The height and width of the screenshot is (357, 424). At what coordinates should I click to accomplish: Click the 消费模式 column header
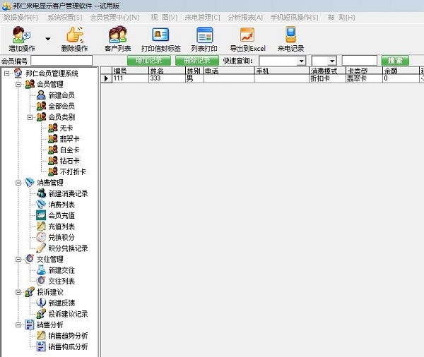(327, 71)
